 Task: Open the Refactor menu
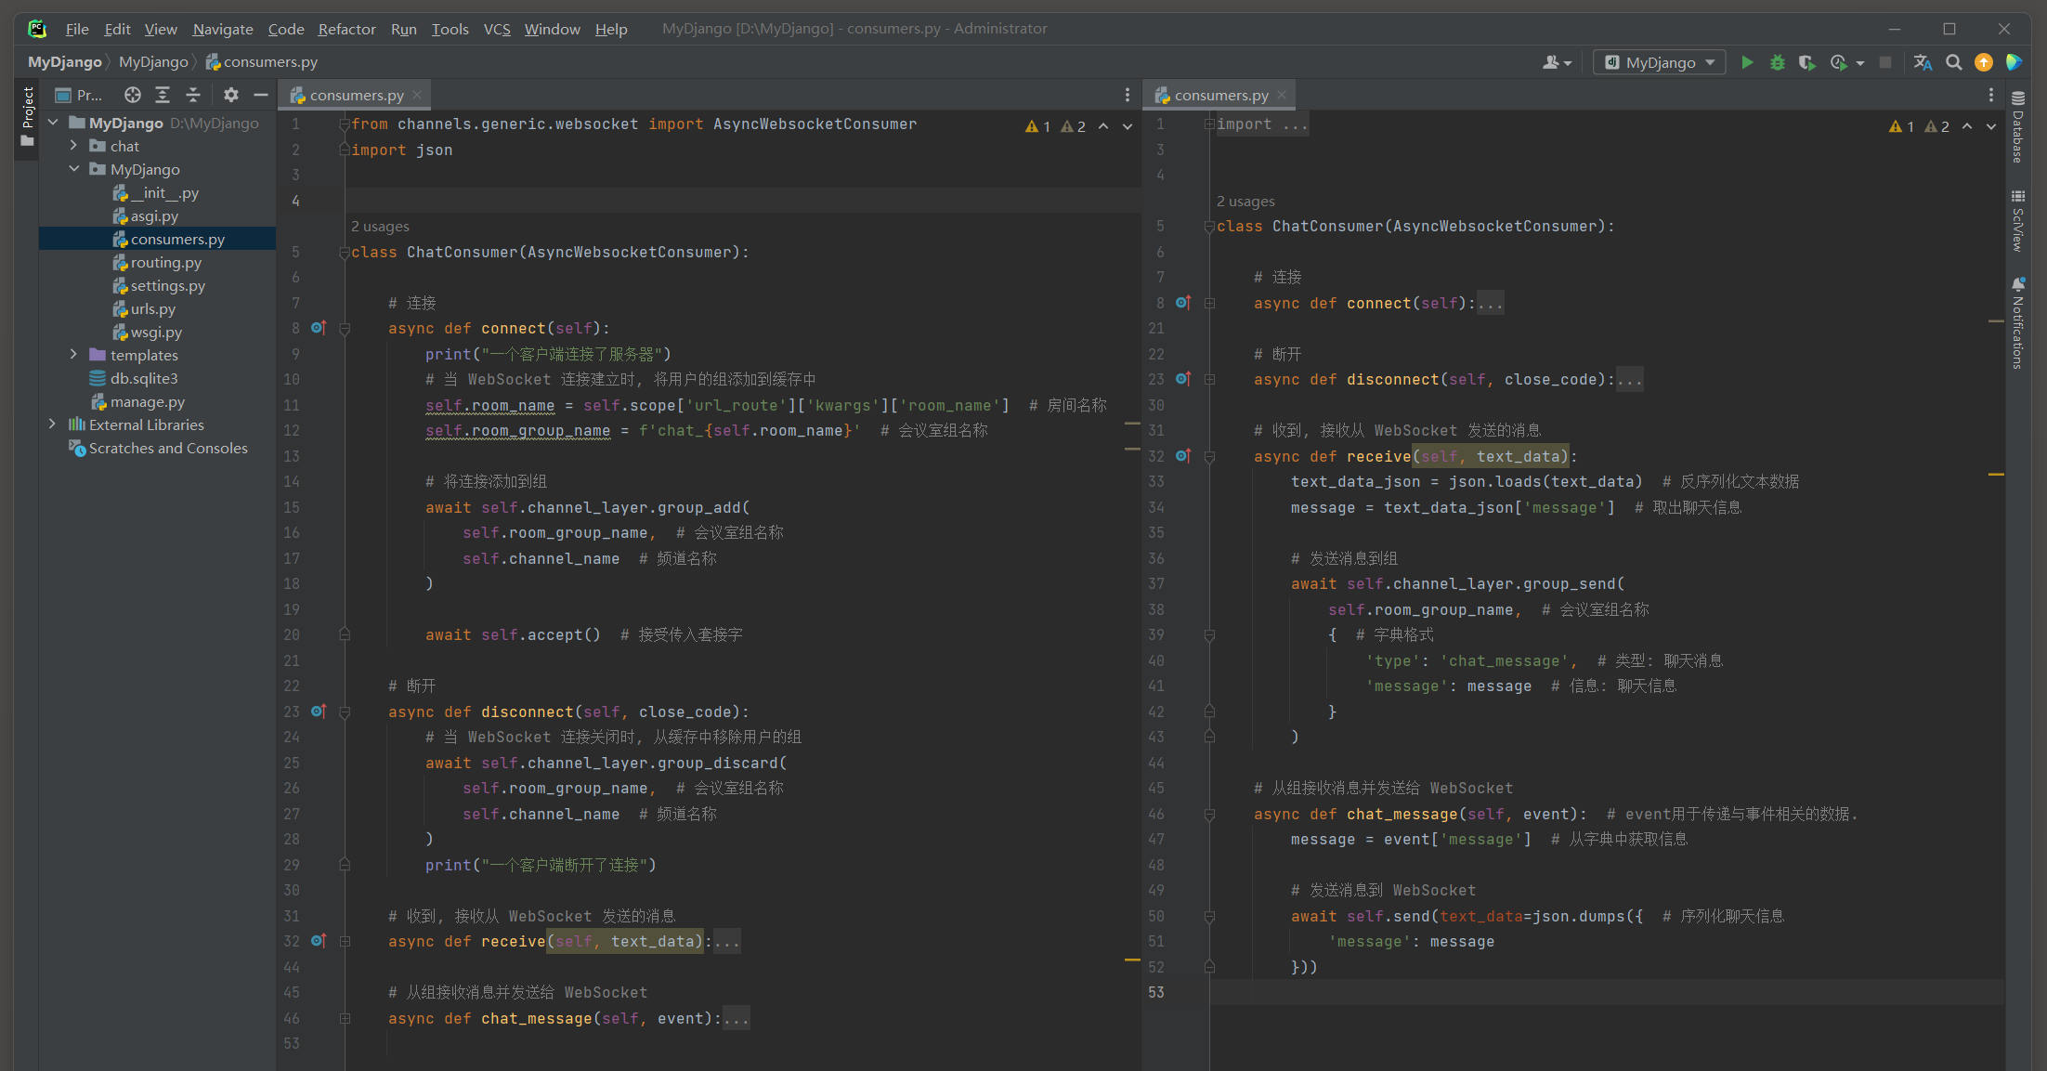click(346, 29)
